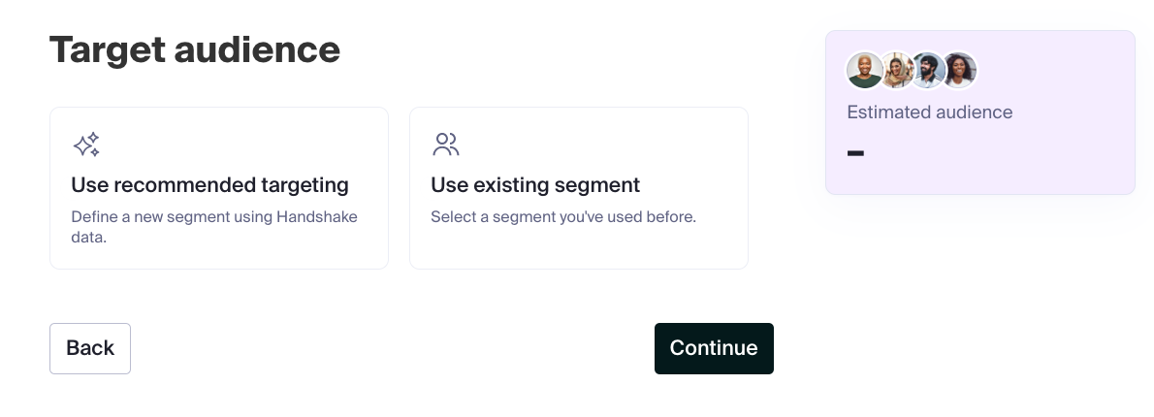Click "Select a segment you've used before" text
This screenshot has width=1154, height=417.
563,217
